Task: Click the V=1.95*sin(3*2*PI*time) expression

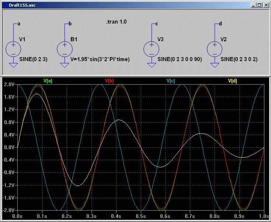Action: 100,59
